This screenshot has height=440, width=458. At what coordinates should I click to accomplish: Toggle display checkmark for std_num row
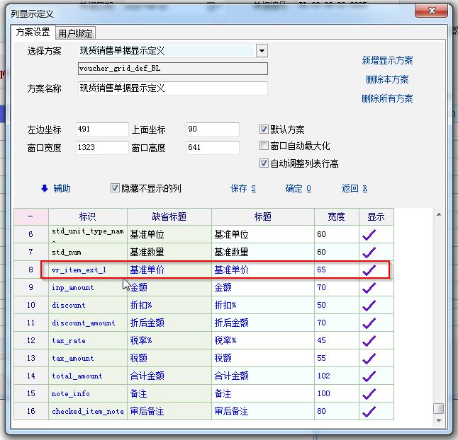coord(369,252)
